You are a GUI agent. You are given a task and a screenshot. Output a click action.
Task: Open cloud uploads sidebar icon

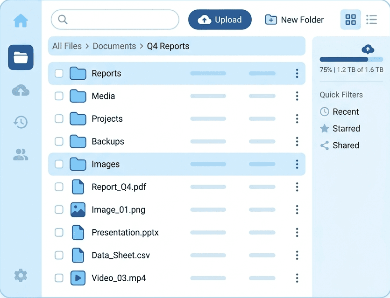(21, 90)
